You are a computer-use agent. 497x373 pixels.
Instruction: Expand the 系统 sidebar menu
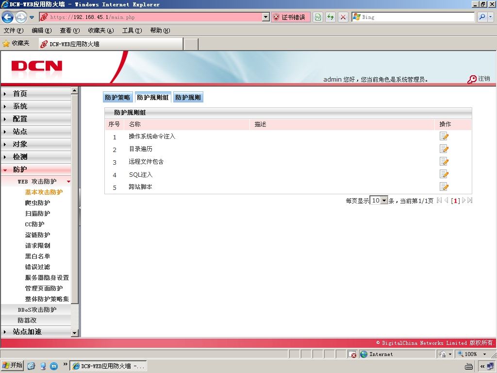click(x=35, y=106)
